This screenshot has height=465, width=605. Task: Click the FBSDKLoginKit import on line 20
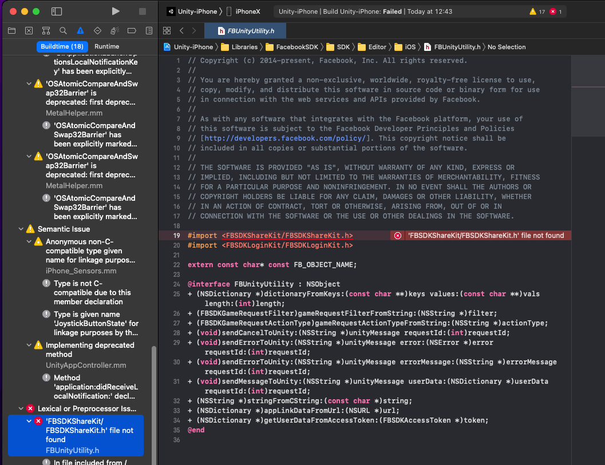coord(270,245)
